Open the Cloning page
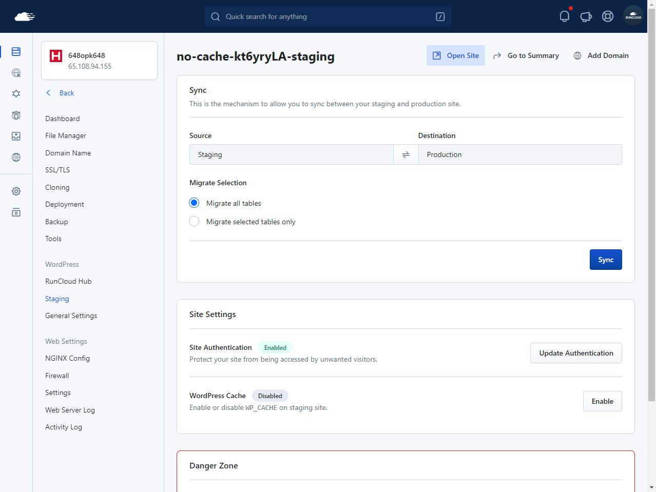Image resolution: width=656 pixels, height=492 pixels. tap(57, 187)
